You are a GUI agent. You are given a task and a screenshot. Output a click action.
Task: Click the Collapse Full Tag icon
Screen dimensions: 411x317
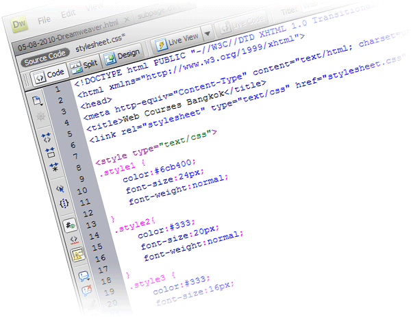[x=46, y=138]
